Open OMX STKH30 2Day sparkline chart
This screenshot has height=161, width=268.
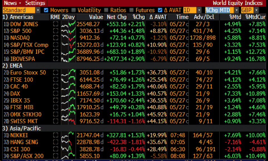(x=68, y=114)
